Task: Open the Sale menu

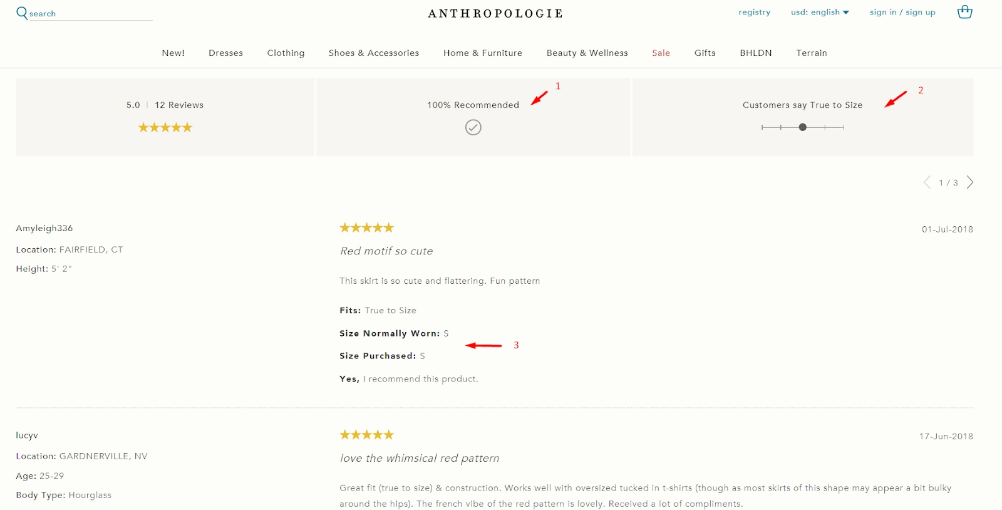Action: pos(661,53)
